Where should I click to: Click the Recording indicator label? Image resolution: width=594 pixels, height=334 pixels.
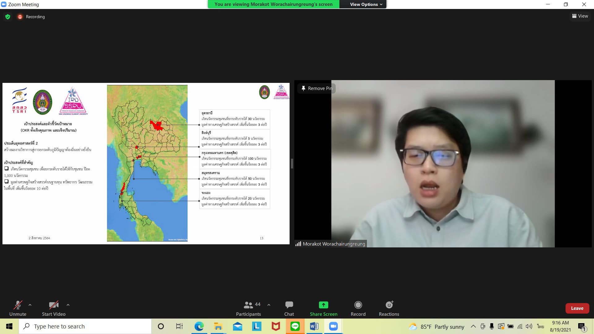(35, 17)
